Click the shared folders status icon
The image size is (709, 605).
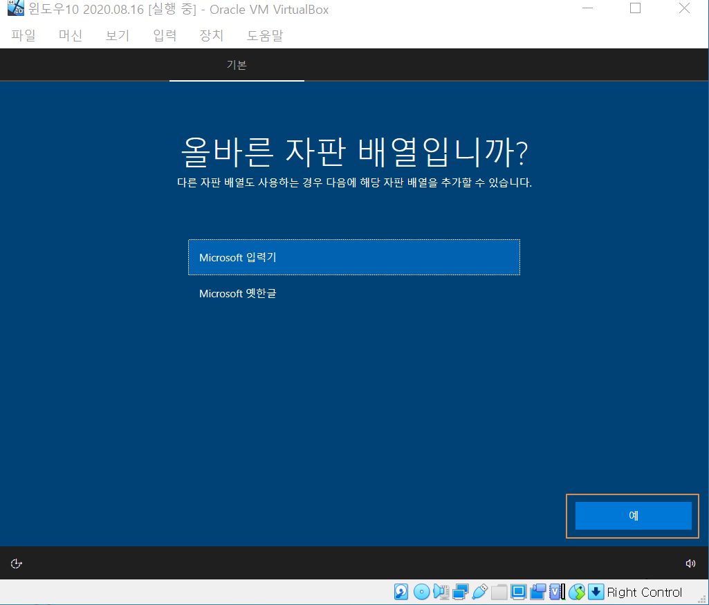point(499,591)
